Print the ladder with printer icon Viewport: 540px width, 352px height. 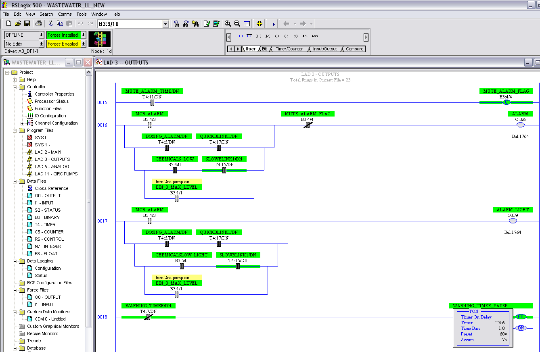click(x=39, y=24)
